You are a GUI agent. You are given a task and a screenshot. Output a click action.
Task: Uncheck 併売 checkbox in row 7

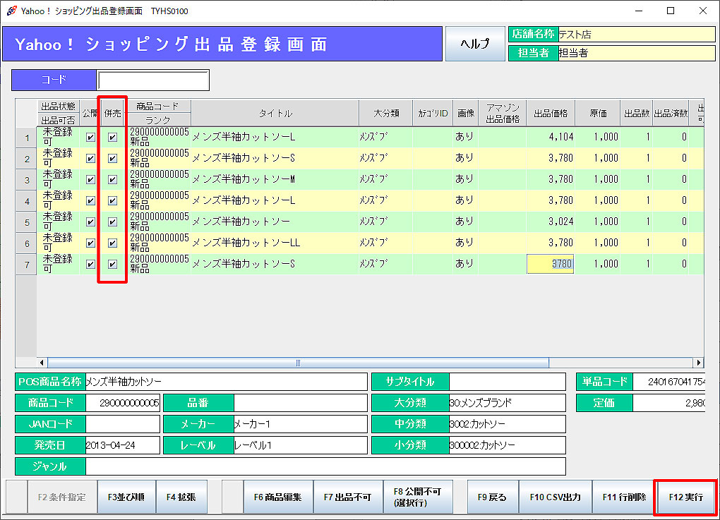[x=112, y=265]
